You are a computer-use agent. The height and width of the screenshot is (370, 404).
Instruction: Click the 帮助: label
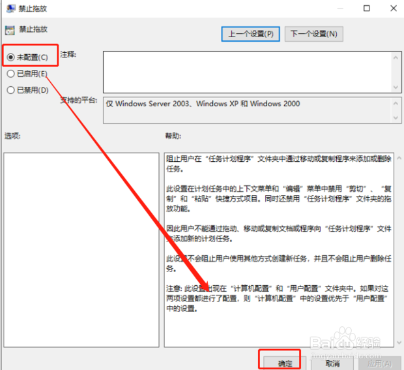point(173,136)
